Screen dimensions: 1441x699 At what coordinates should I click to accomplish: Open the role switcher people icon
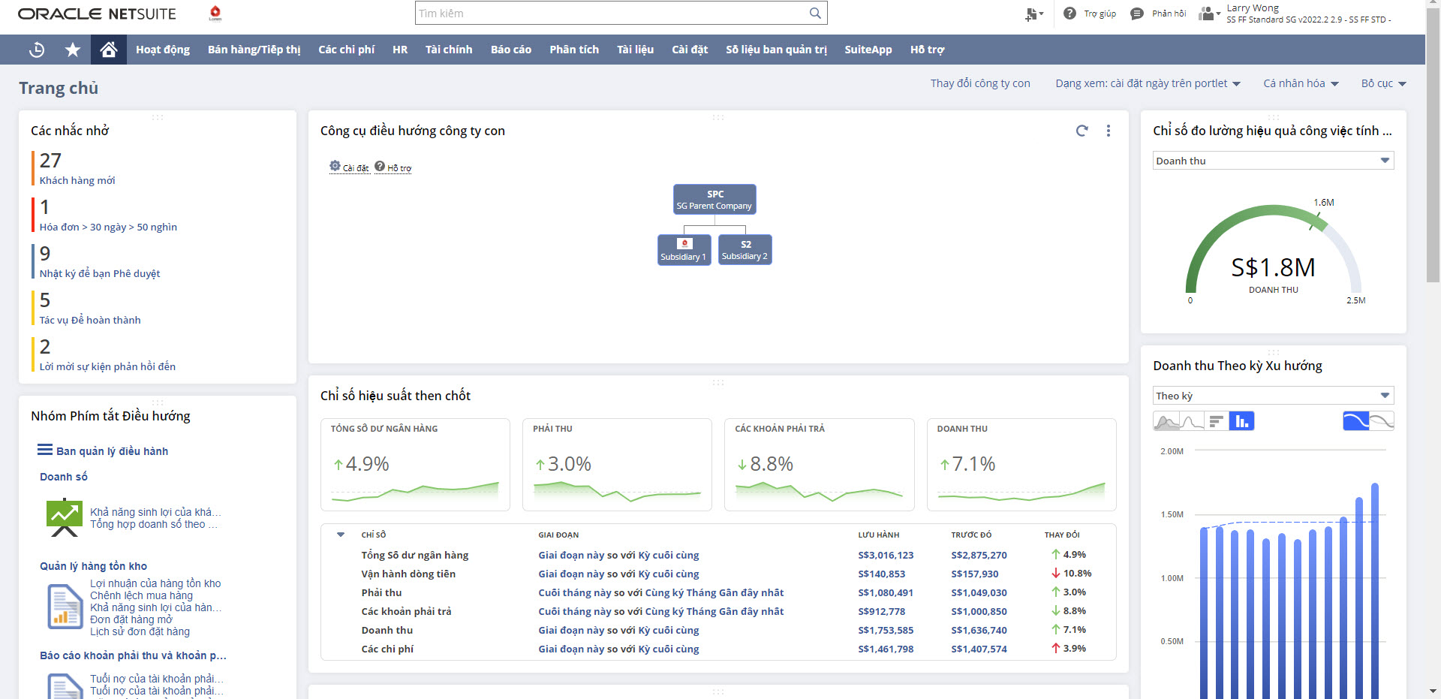1208,14
